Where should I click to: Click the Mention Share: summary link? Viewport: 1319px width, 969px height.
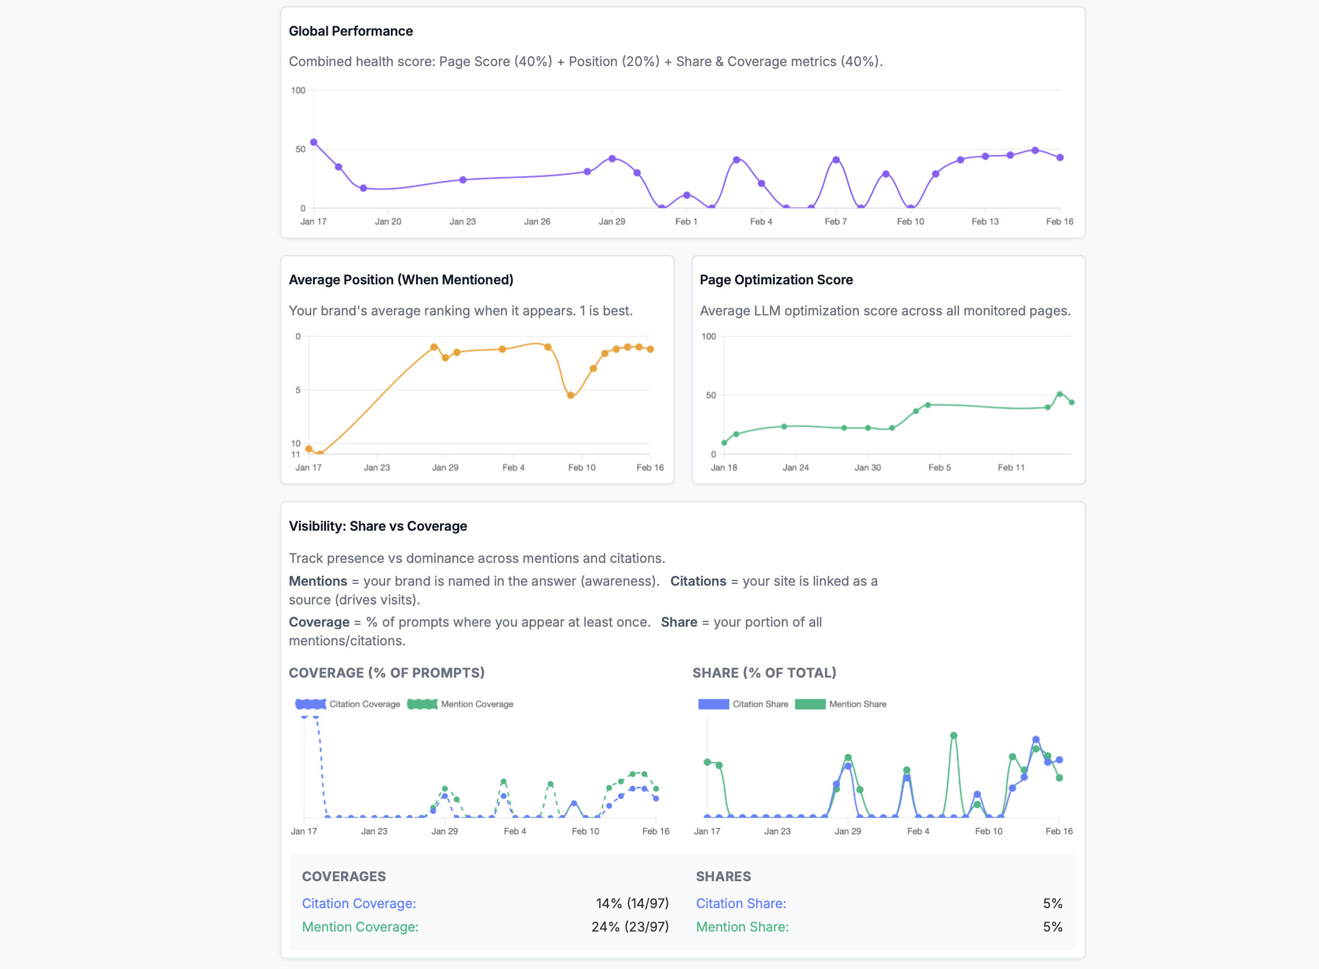tap(742, 927)
